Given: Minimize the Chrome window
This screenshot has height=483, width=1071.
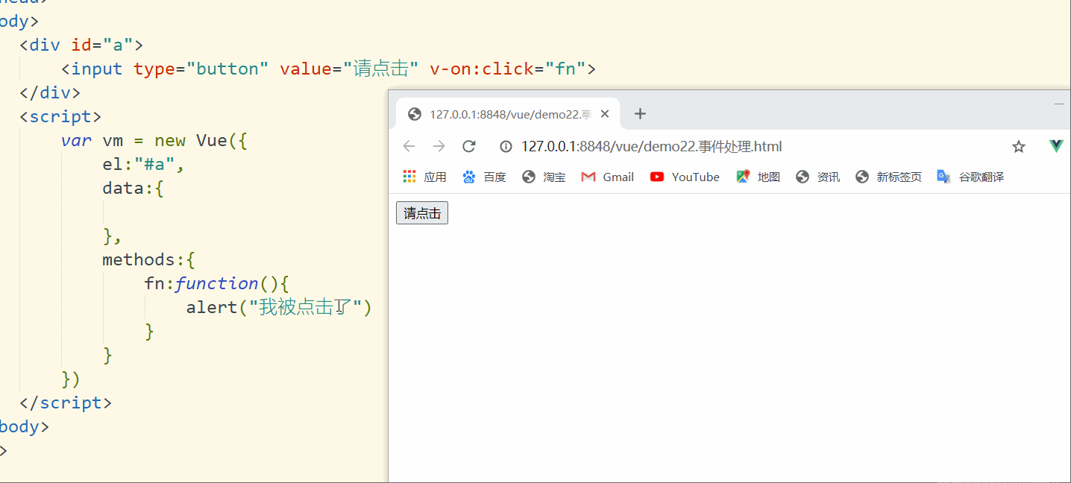Looking at the screenshot, I should [x=1059, y=104].
